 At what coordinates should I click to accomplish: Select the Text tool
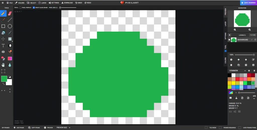click(x=3, y=46)
